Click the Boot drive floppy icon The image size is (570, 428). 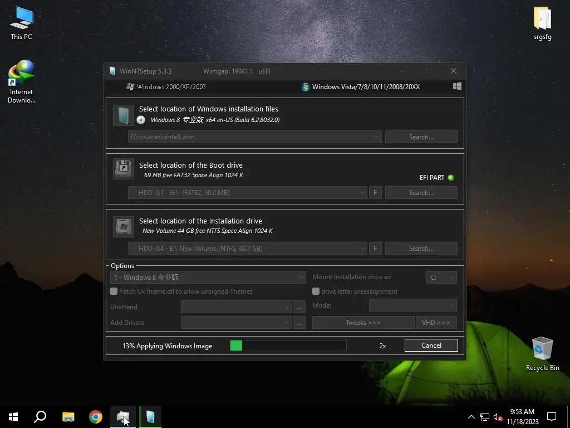pos(124,168)
